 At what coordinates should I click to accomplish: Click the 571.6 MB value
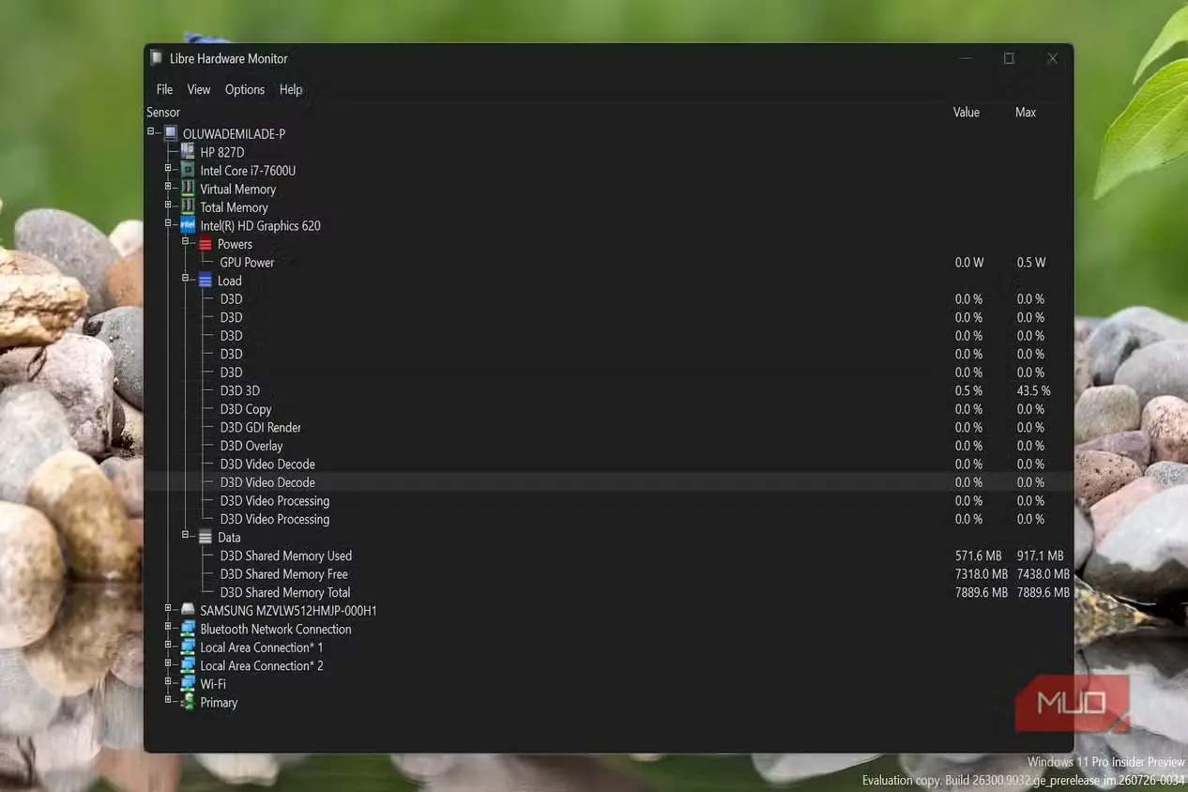(978, 556)
